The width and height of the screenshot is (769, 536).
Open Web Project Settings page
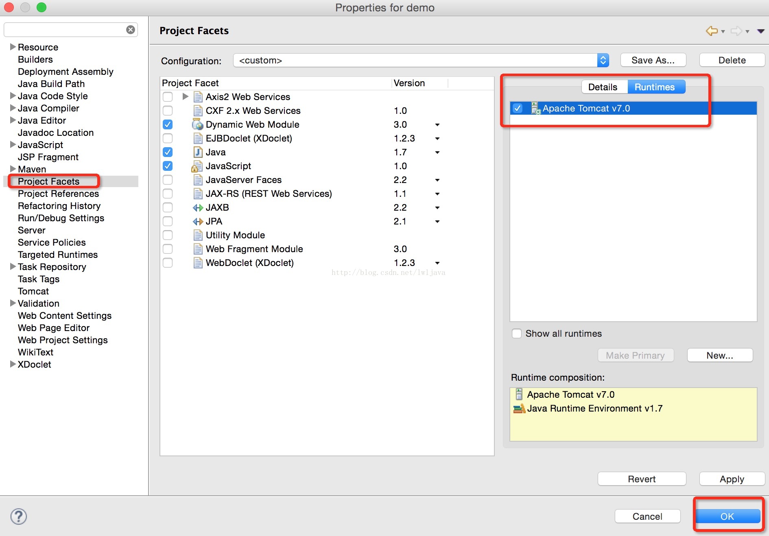point(63,340)
